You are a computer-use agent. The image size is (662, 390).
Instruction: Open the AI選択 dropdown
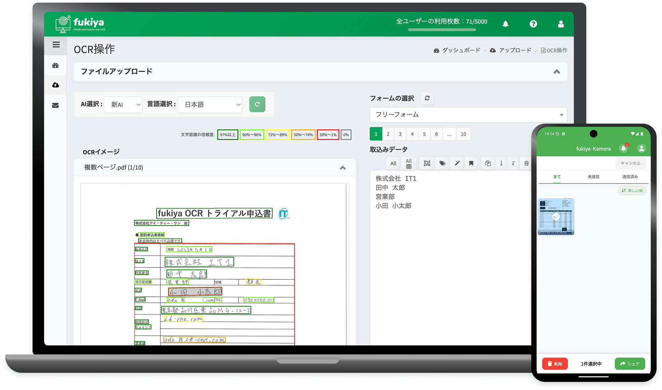point(123,104)
